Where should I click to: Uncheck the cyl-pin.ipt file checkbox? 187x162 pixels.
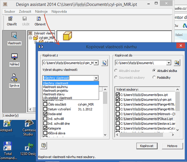click(118, 99)
